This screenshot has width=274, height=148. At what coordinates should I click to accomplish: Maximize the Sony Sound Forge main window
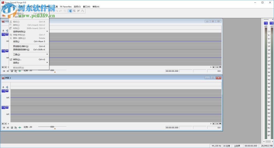click(x=262, y=2)
